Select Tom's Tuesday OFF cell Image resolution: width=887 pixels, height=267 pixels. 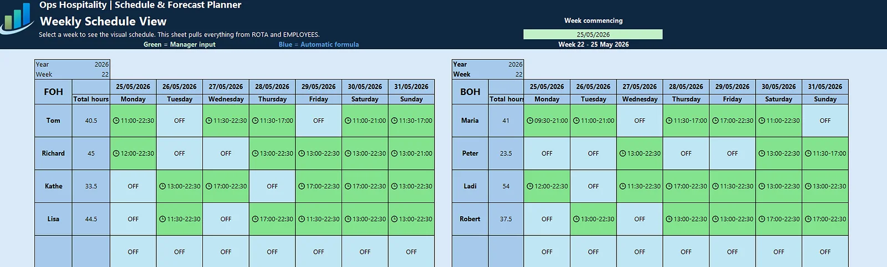pos(180,121)
